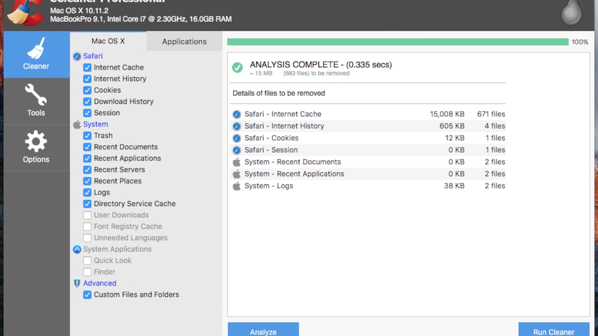Click the Advanced shield icon

[77, 283]
